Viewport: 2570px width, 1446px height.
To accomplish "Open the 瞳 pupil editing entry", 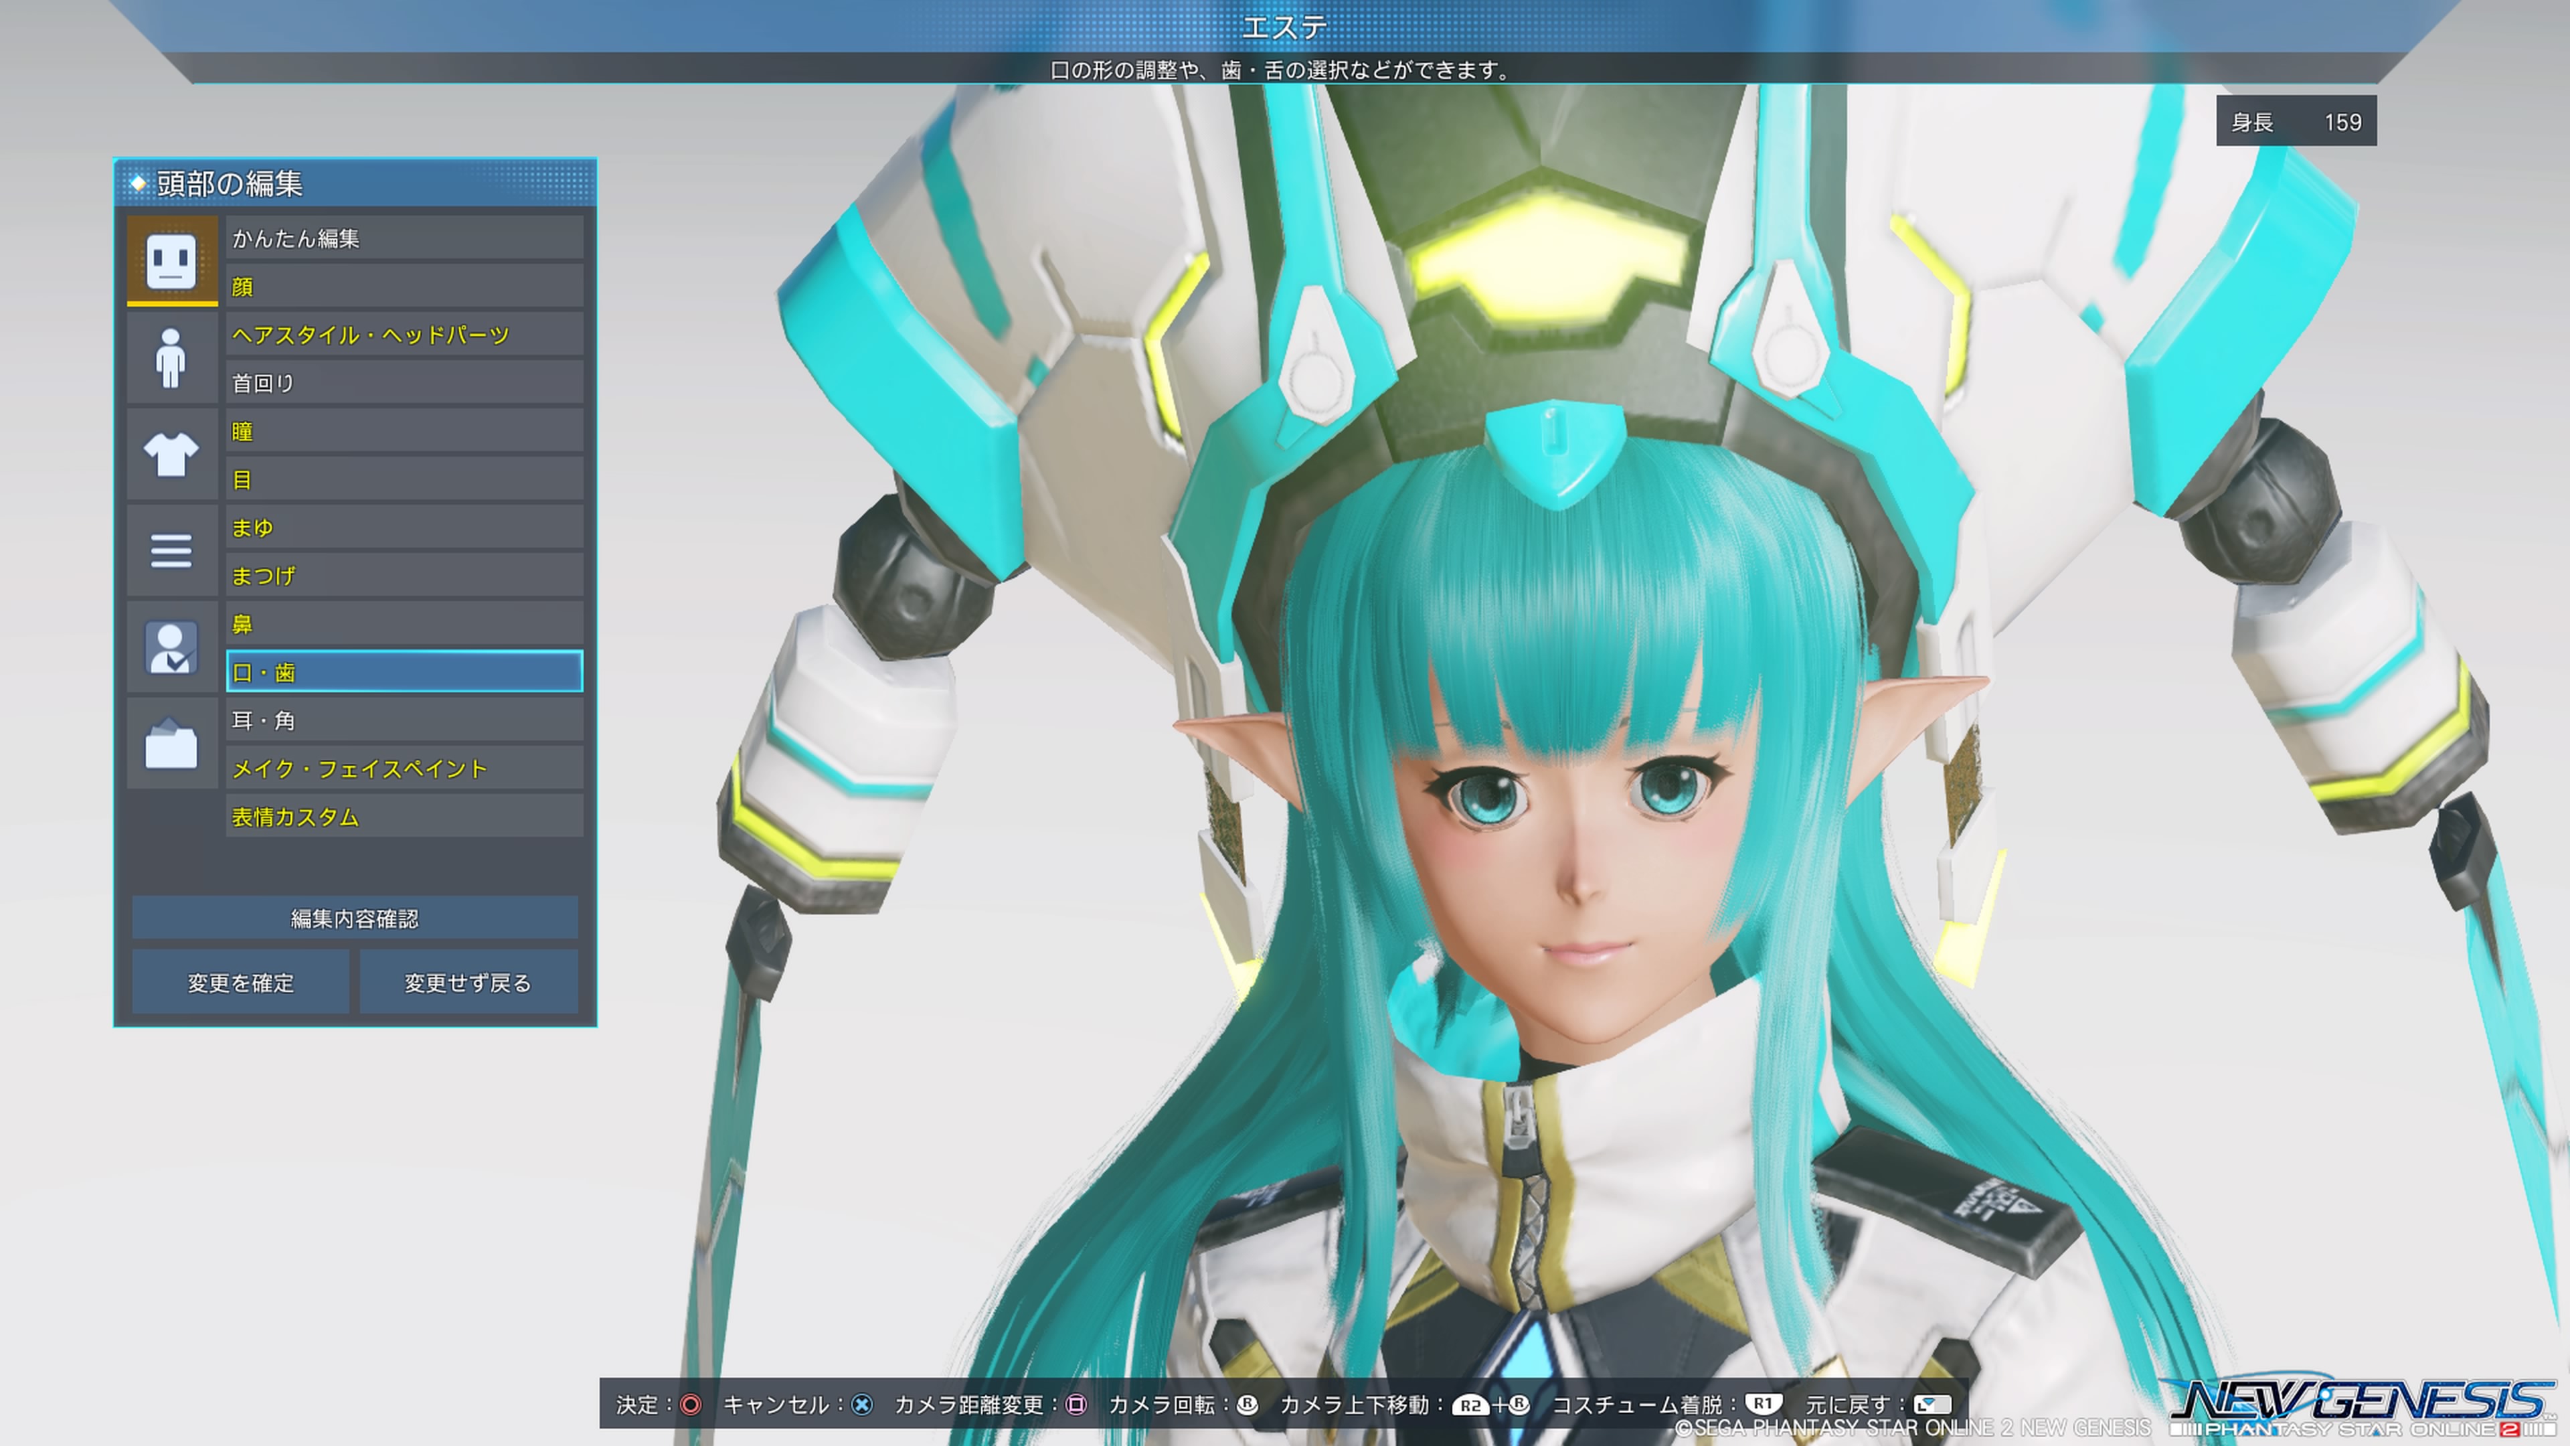I will [x=404, y=431].
